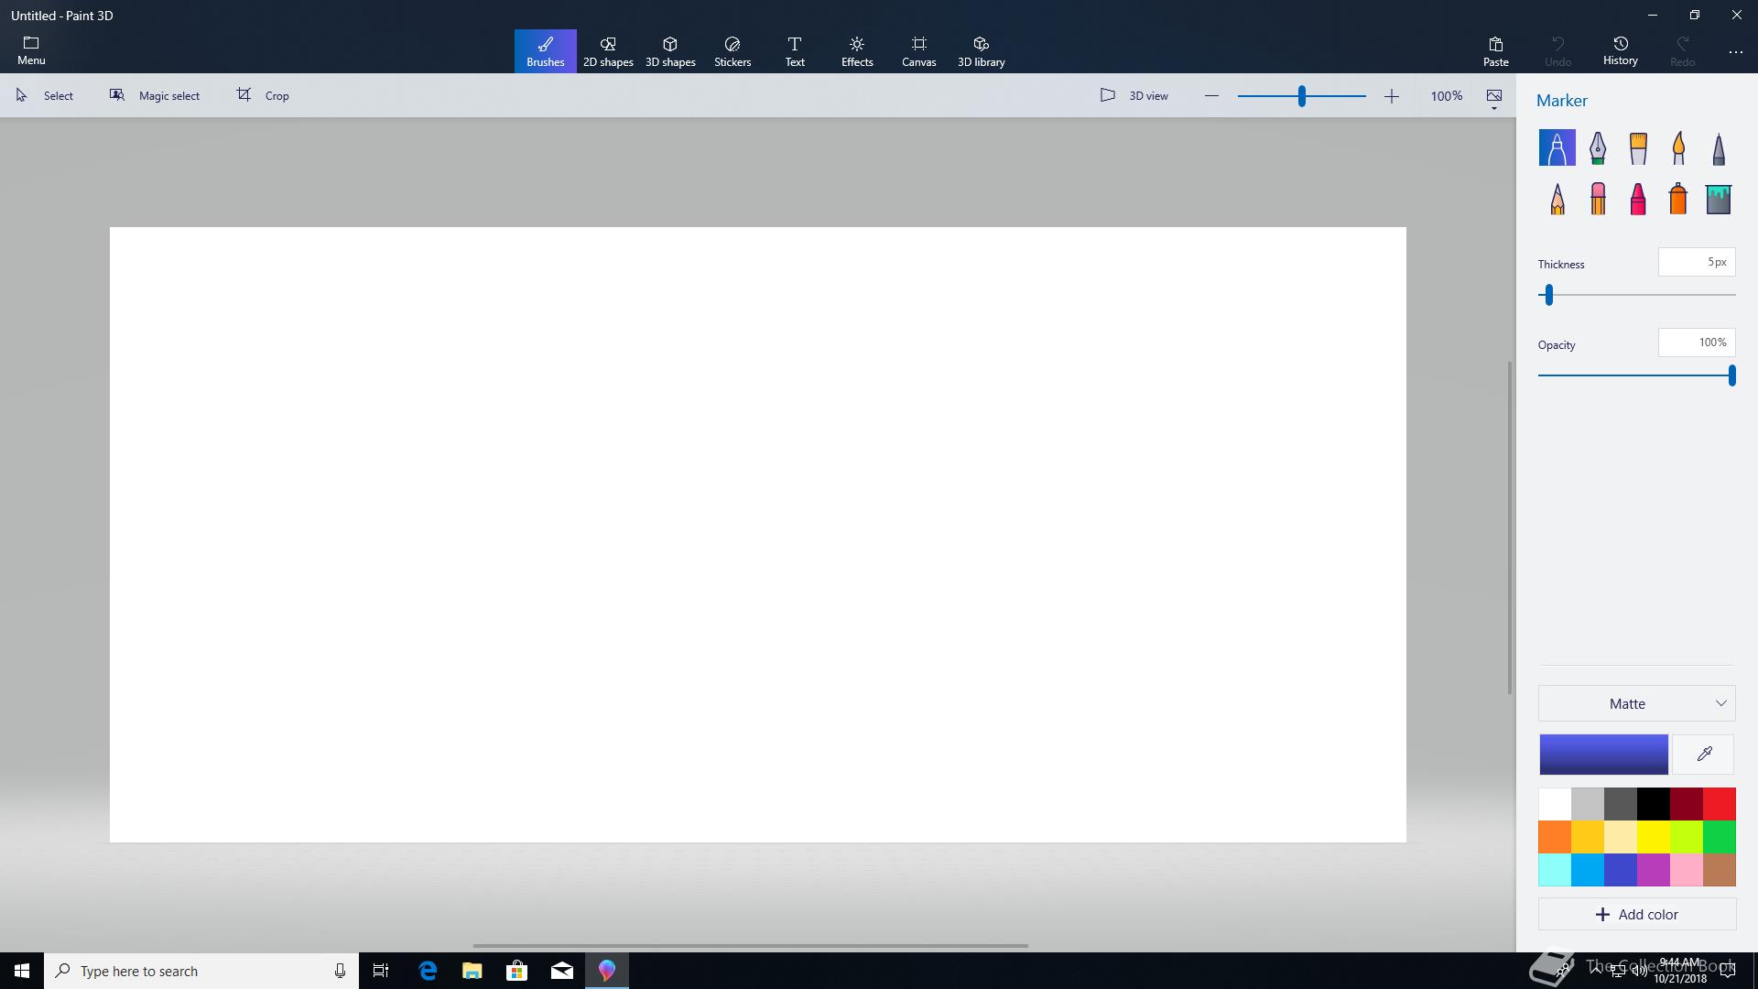Select the Watercolor brush
Image resolution: width=1758 pixels, height=989 pixels.
click(1678, 147)
